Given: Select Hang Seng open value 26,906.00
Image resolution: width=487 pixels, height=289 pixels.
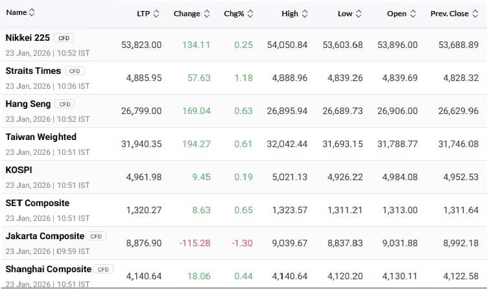Looking at the screenshot, I should click(x=398, y=111).
